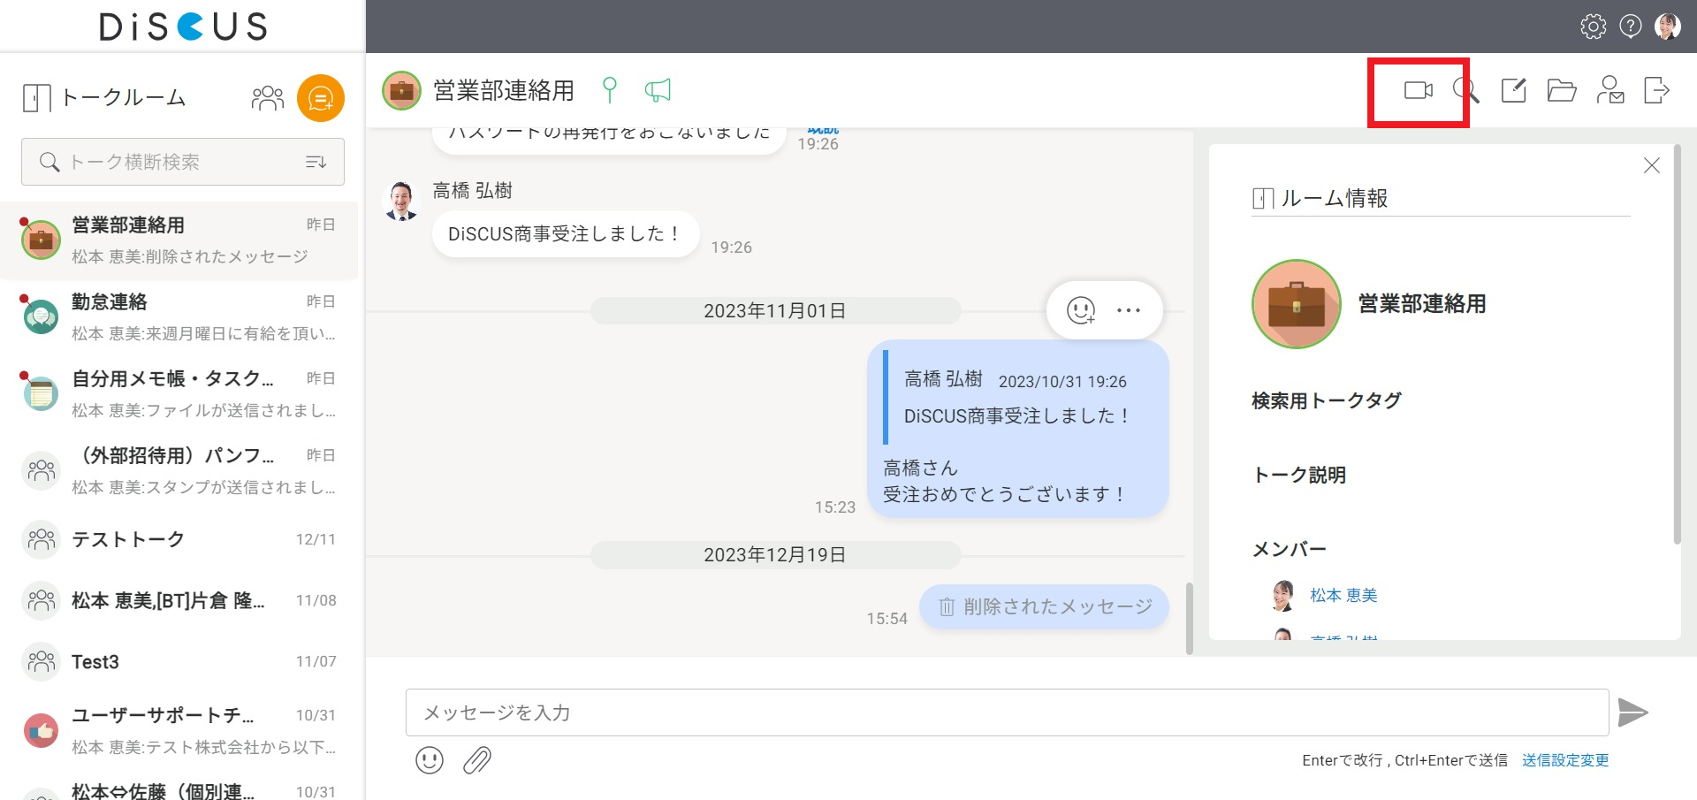The height and width of the screenshot is (800, 1697).
Task: Close the ルーム情報 panel
Action: (x=1651, y=165)
